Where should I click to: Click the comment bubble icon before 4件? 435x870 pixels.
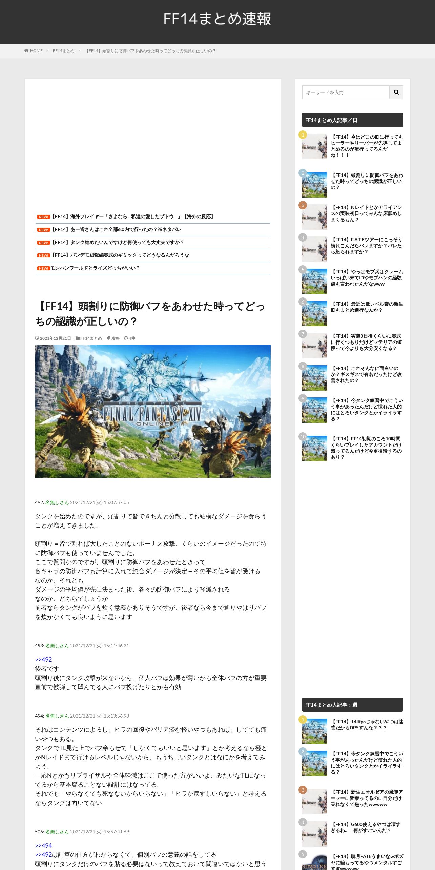pyautogui.click(x=126, y=338)
